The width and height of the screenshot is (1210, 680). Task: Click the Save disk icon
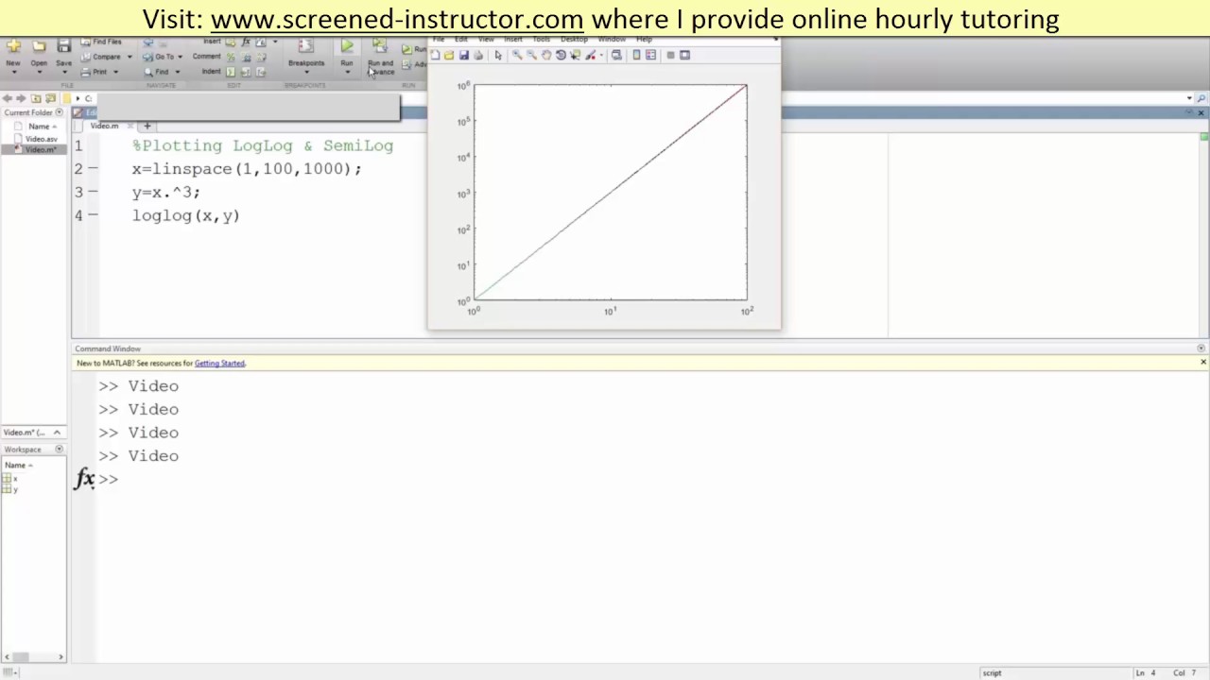pyautogui.click(x=63, y=46)
